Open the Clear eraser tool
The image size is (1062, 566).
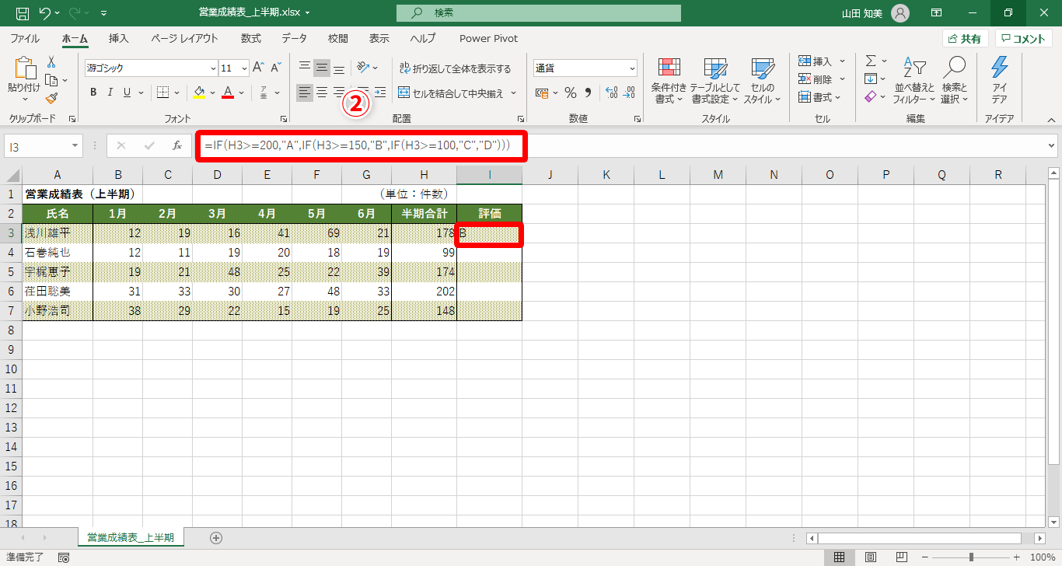click(871, 96)
